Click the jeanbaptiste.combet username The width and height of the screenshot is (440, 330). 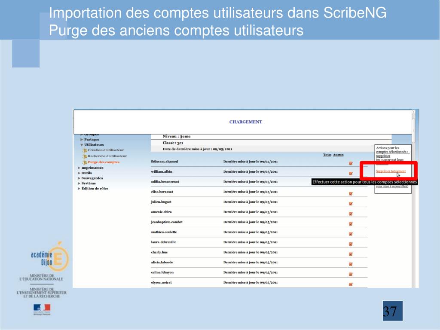(167, 222)
